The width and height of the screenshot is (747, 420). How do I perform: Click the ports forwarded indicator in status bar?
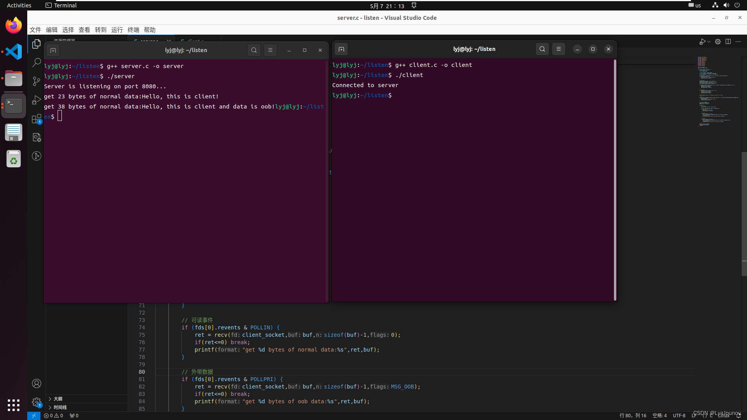click(74, 416)
